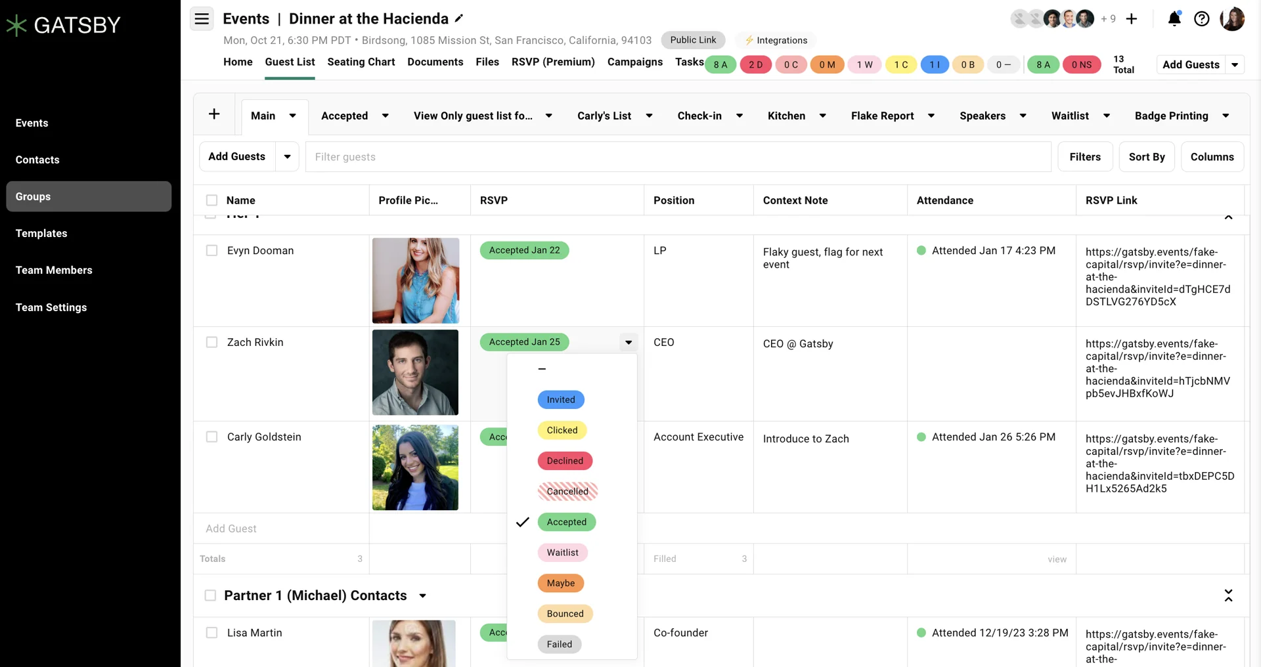Choose Cancelled in the RSVP menu
The image size is (1261, 667).
click(568, 491)
